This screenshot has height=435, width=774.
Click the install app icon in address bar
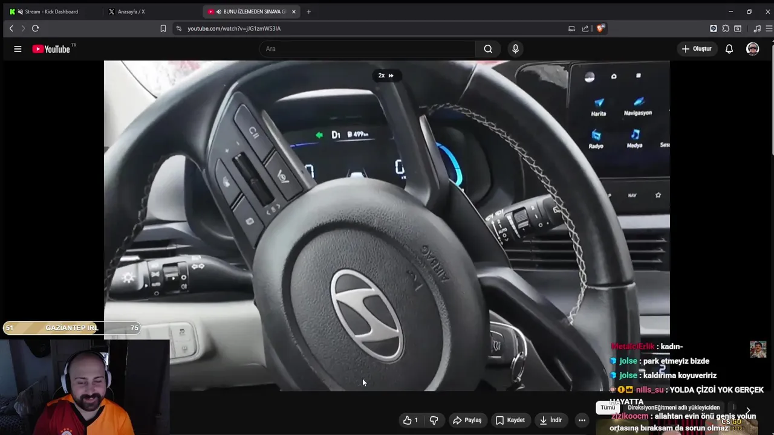[571, 28]
